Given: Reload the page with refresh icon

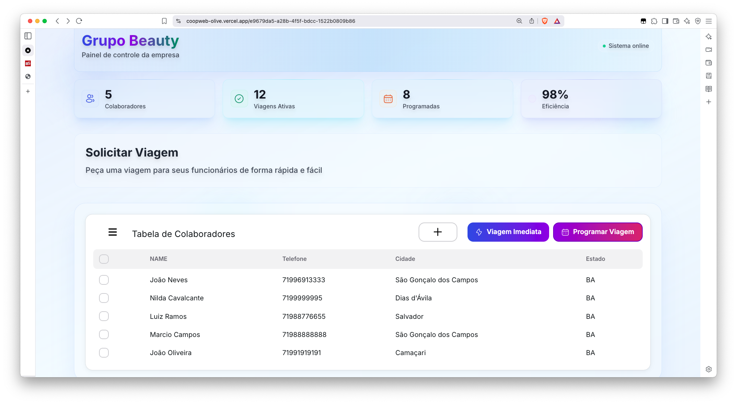Looking at the screenshot, I should (x=79, y=21).
